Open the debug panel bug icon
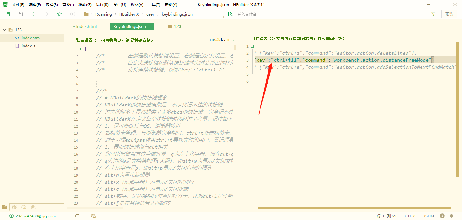Viewport: 462px width, 220px height. [x=14, y=207]
